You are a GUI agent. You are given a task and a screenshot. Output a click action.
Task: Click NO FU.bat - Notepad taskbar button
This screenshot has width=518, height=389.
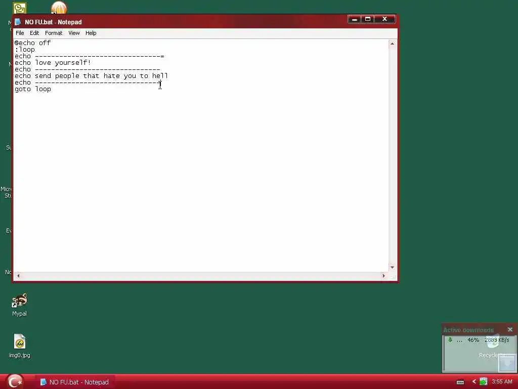coord(75,382)
